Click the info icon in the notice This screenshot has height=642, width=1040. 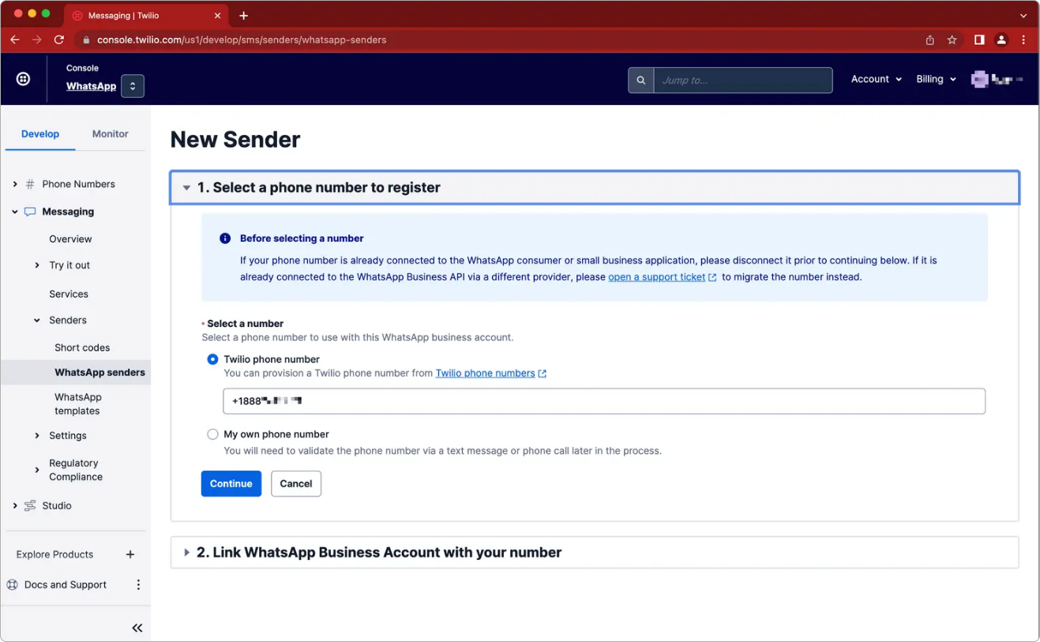tap(225, 238)
